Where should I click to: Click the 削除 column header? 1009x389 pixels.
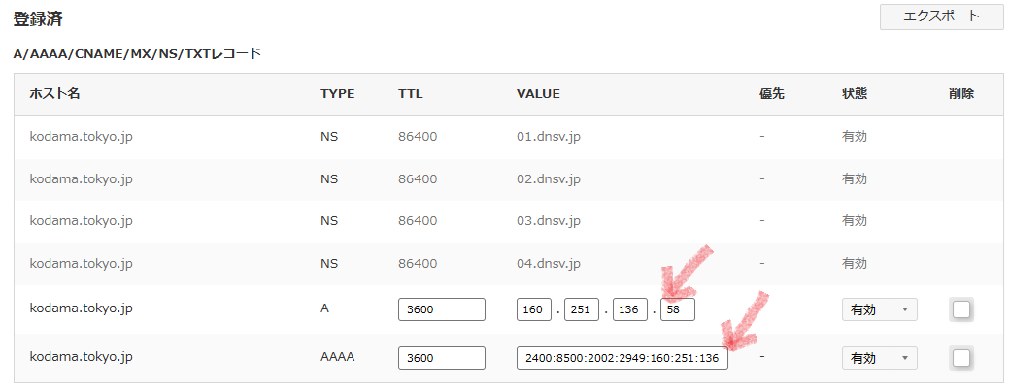pos(961,94)
